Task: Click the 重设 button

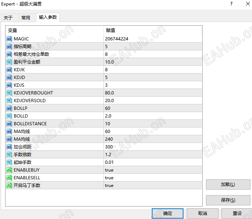Action: (x=237, y=213)
